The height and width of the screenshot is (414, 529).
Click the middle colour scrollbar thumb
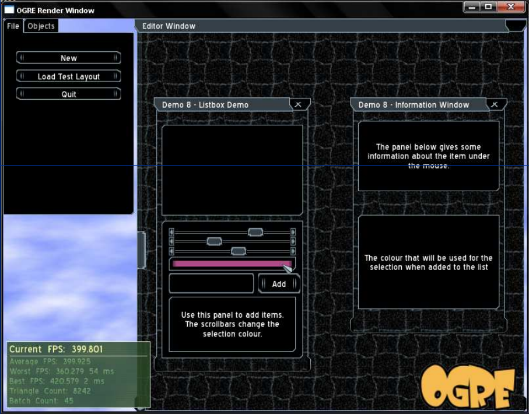coord(214,241)
